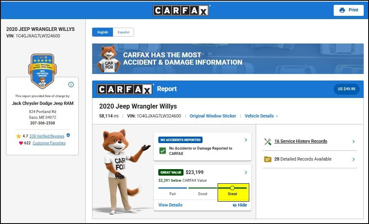Click the 58,114 mi mileage text
369x224 pixels.
(109, 116)
